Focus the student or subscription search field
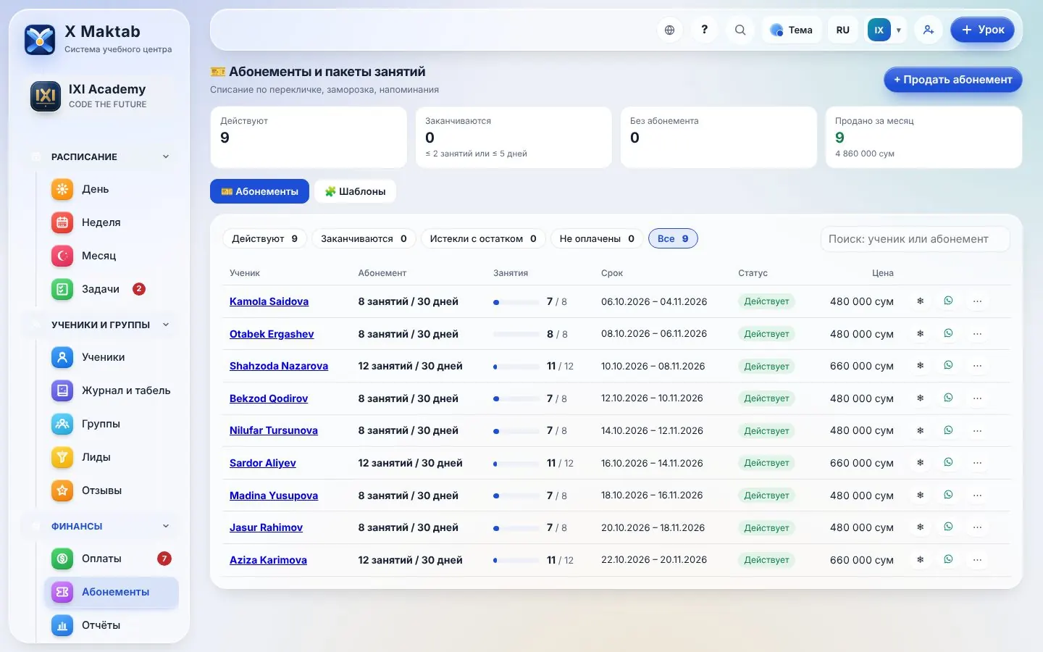 (915, 238)
